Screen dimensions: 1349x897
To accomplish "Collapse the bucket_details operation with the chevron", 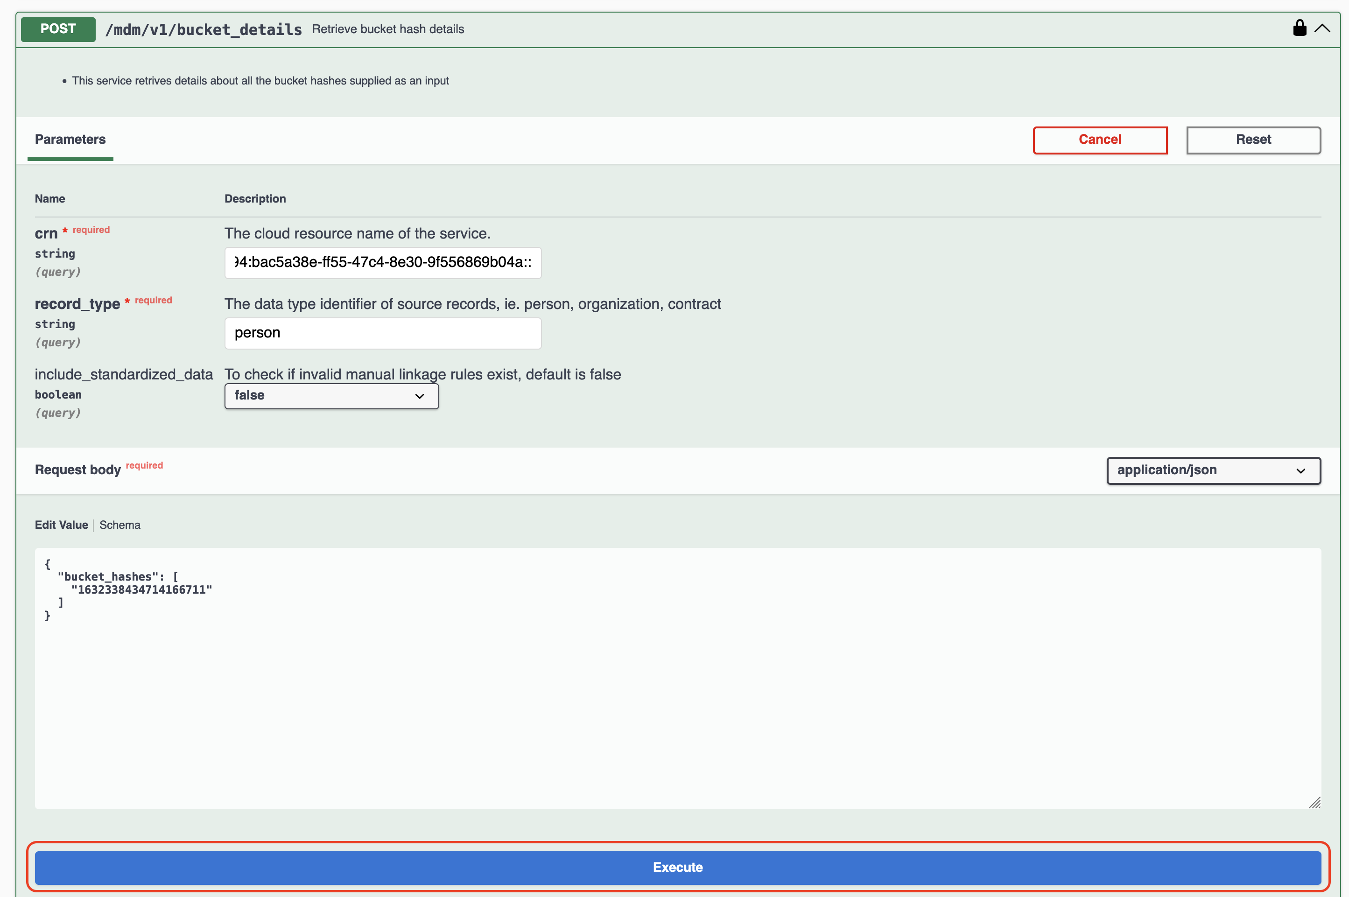I will 1322,28.
